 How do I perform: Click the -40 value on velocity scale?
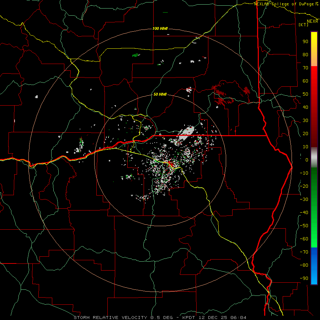pyautogui.click(x=304, y=213)
